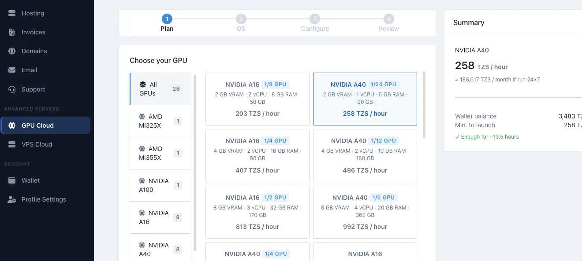Click the Domains globe icon

(x=12, y=51)
